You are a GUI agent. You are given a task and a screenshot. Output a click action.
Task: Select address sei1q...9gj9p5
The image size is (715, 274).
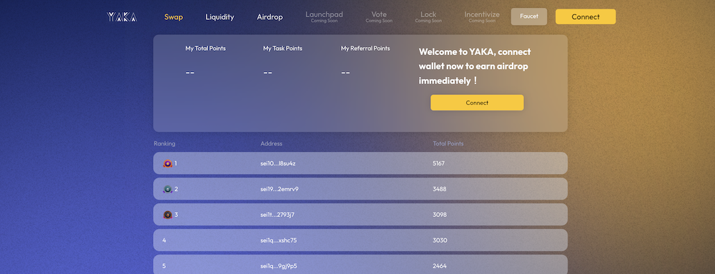[279, 266]
